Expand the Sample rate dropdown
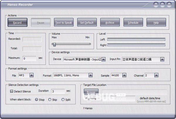 (124, 75)
